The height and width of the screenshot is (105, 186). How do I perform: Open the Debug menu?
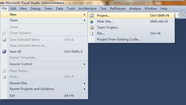tap(35, 9)
